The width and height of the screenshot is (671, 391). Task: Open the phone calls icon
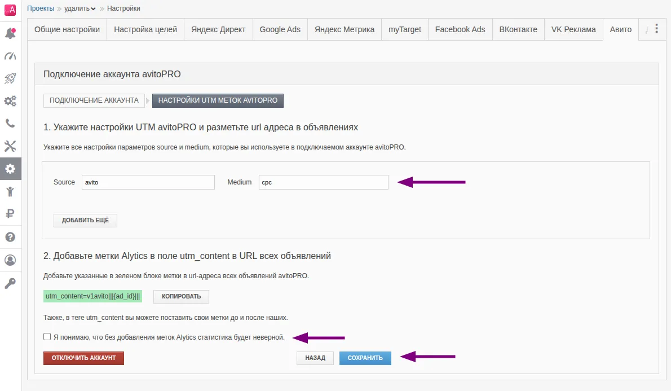[10, 124]
